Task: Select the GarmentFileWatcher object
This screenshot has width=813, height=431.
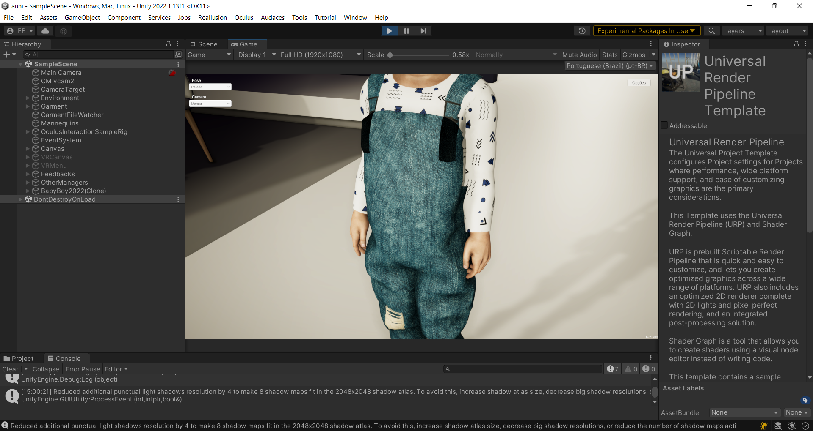Action: (x=72, y=115)
